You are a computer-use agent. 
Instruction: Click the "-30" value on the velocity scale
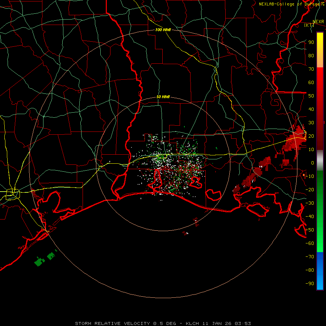[x=310, y=203]
